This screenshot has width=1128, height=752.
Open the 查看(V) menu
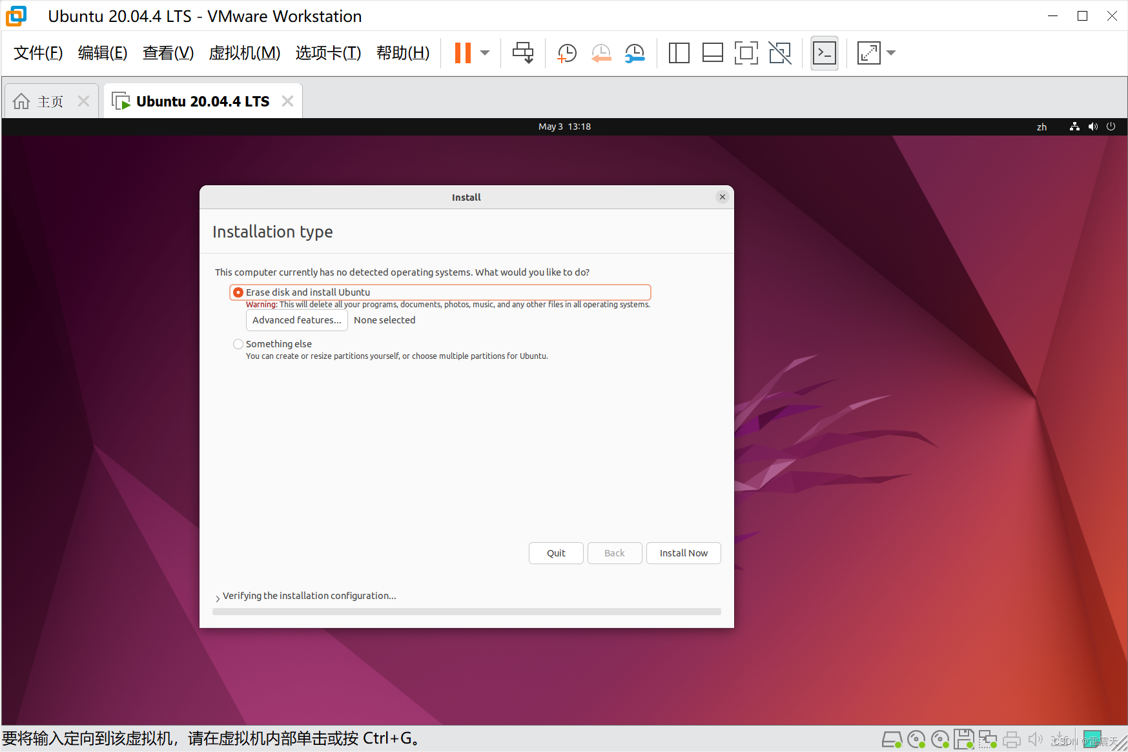[x=168, y=53]
